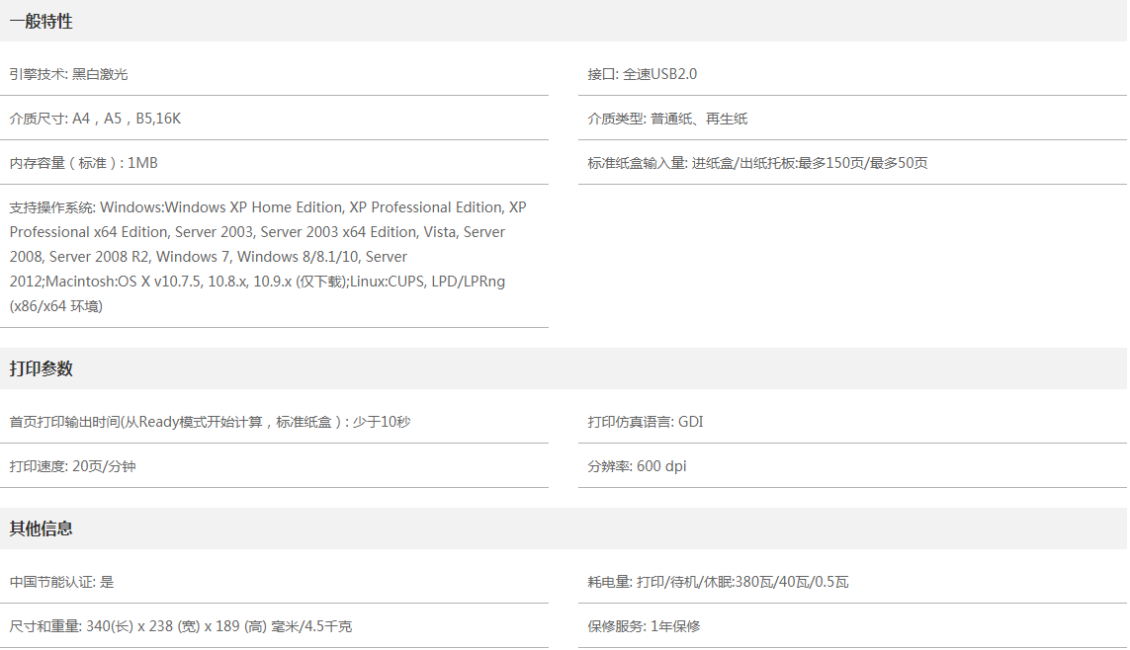Image resolution: width=1130 pixels, height=650 pixels.
Task: Select the 尺寸和重量 dimensions row
Action: coord(181,626)
